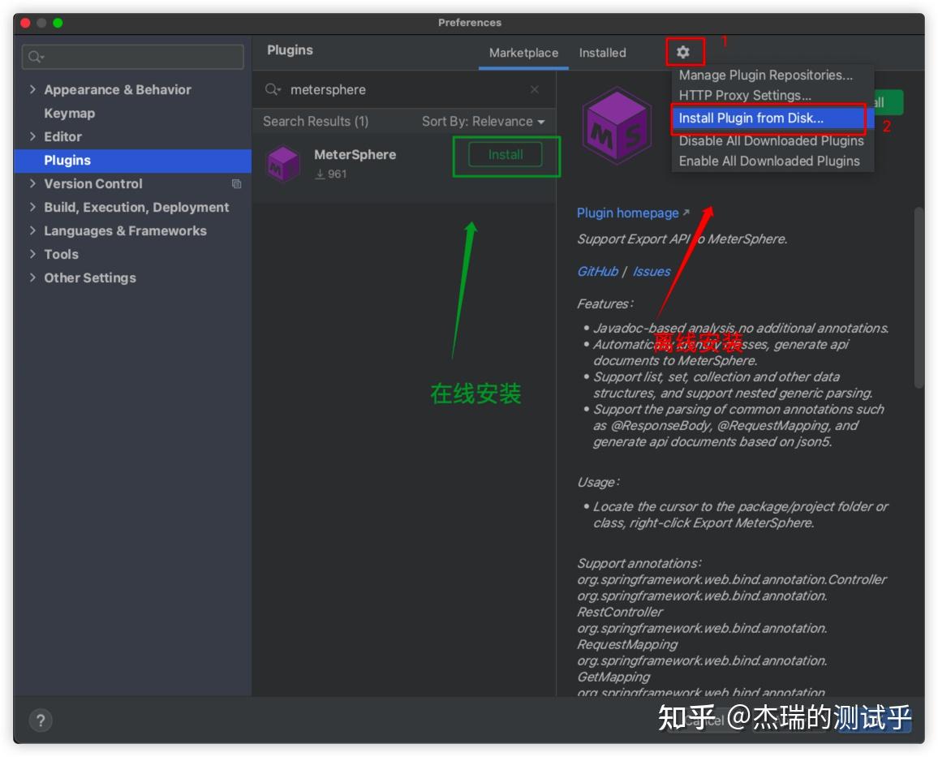This screenshot has width=938, height=757.
Task: Select Install Plugin from Disk option
Action: coord(768,118)
